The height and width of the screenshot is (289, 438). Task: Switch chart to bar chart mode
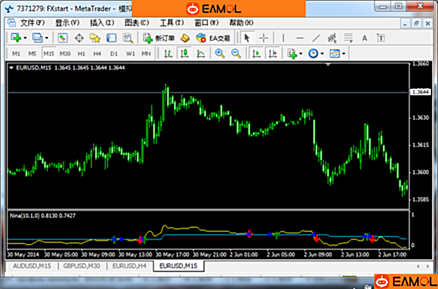coord(168,53)
